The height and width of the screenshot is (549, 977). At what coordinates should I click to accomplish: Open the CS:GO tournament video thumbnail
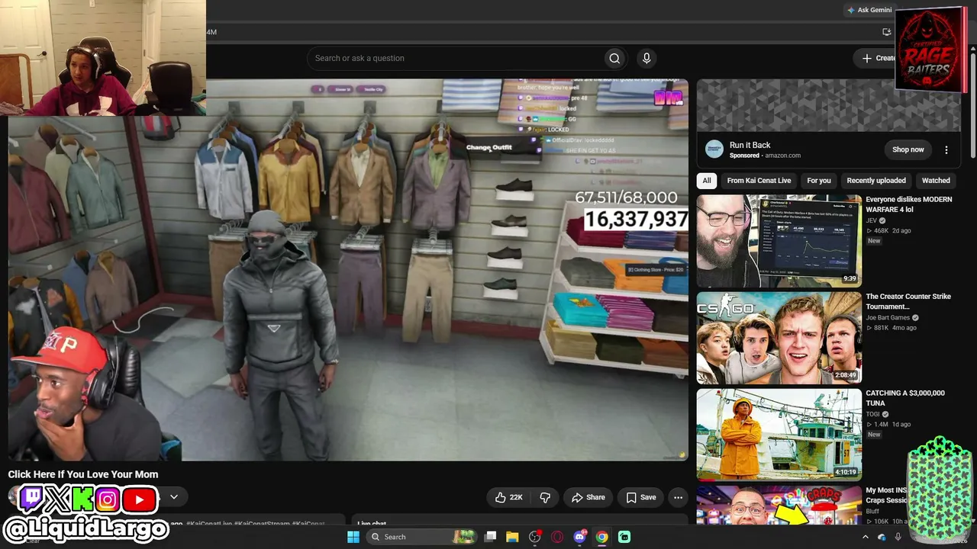click(779, 338)
